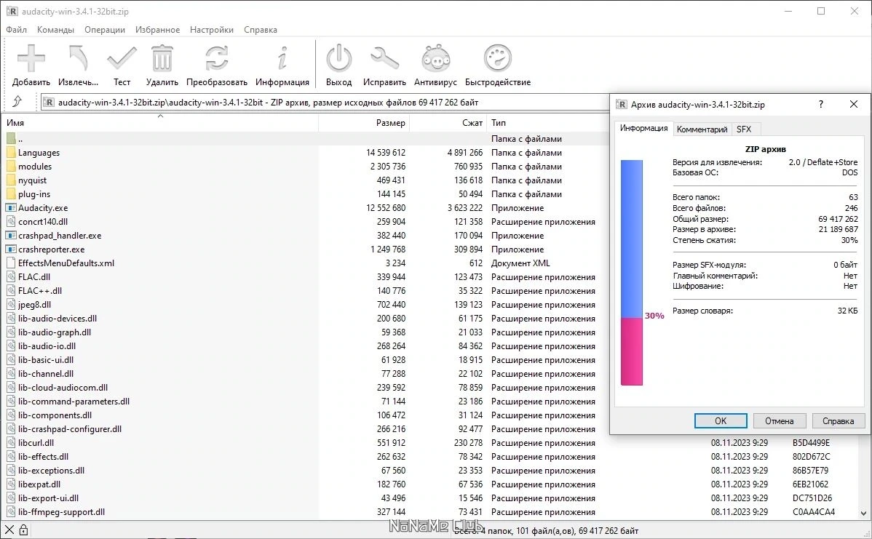Sort files by the Тип column

coord(548,122)
